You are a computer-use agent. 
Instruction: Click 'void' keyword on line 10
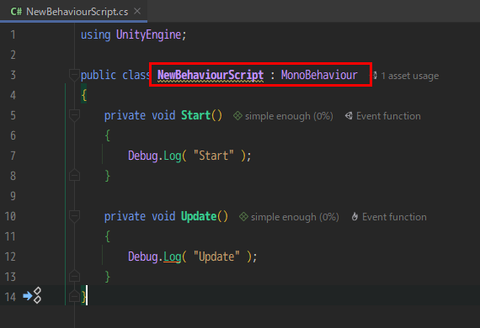coord(163,216)
